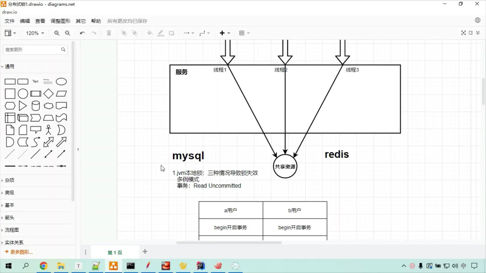This screenshot has width=486, height=273.
Task: Click the send to back icon
Action: click(x=135, y=33)
